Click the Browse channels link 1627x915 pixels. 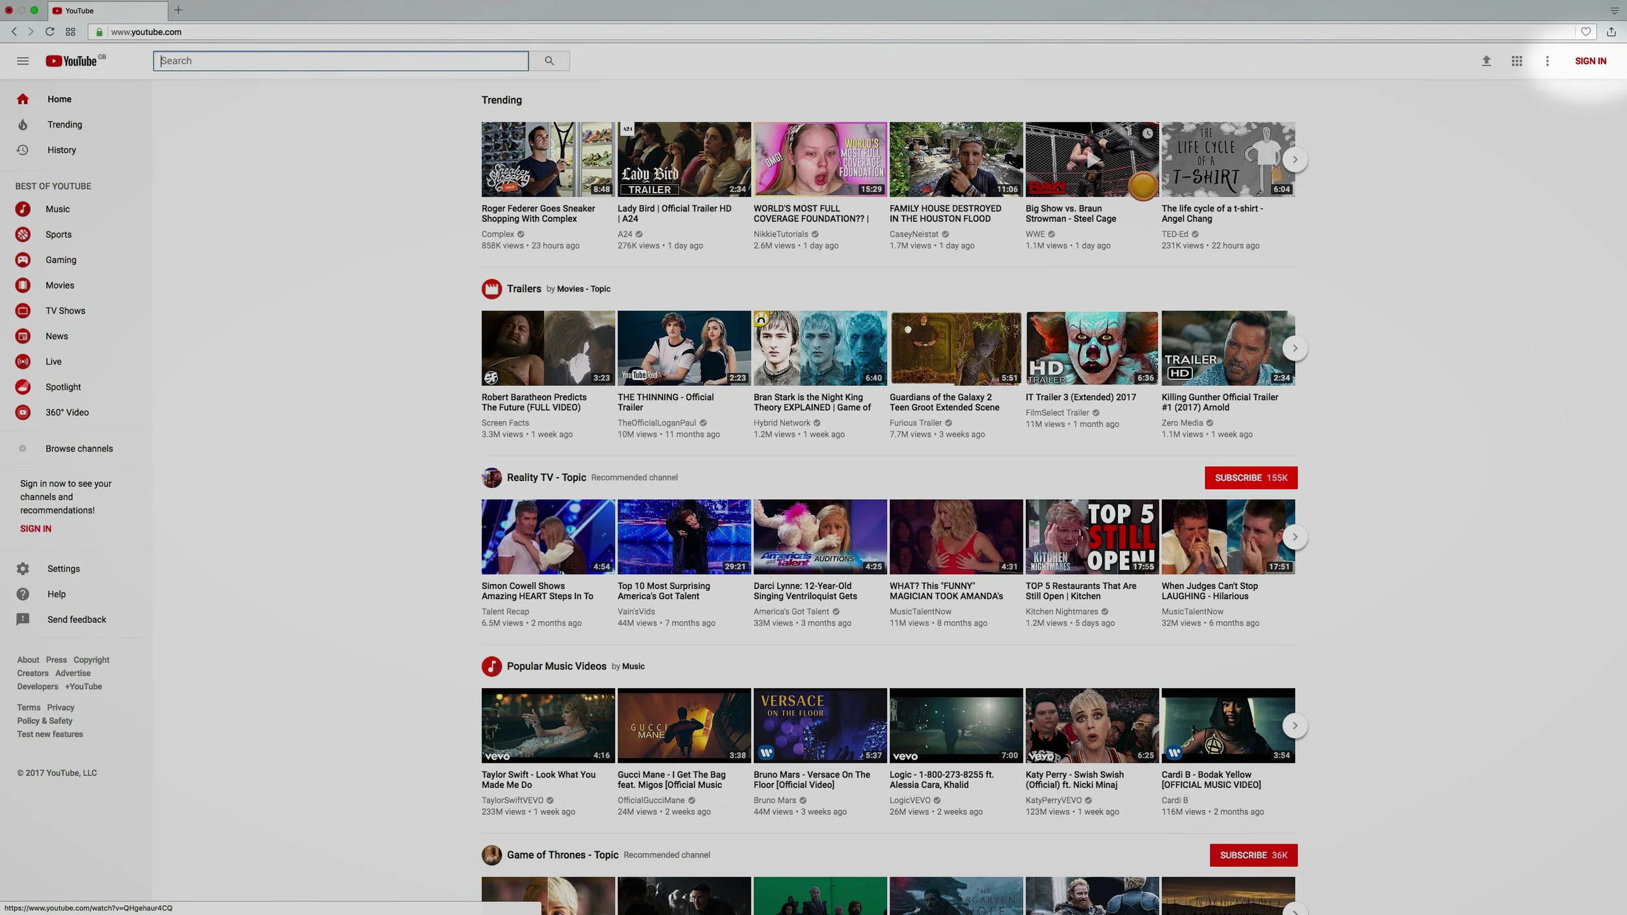click(79, 448)
